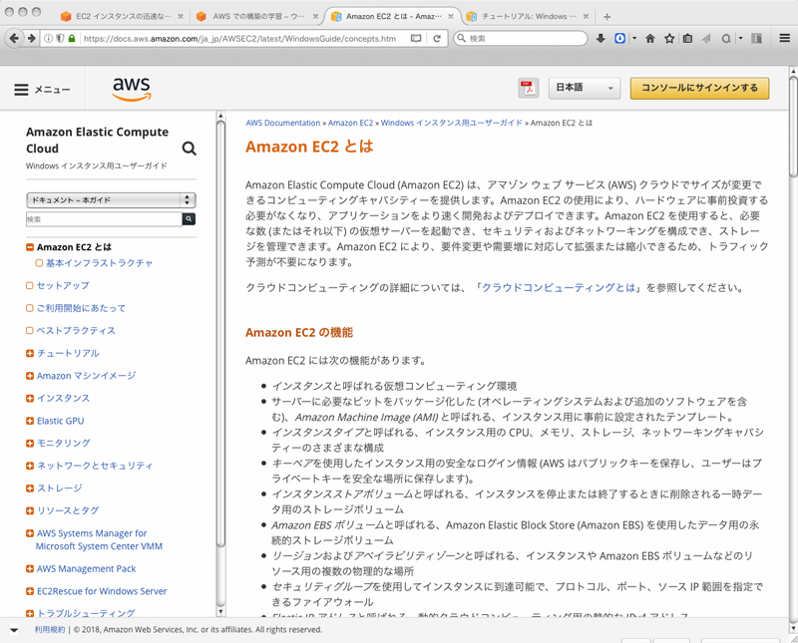Viewport: 798px width, 643px height.
Task: Click the blue search magnifier in the sidebar
Action: [189, 217]
